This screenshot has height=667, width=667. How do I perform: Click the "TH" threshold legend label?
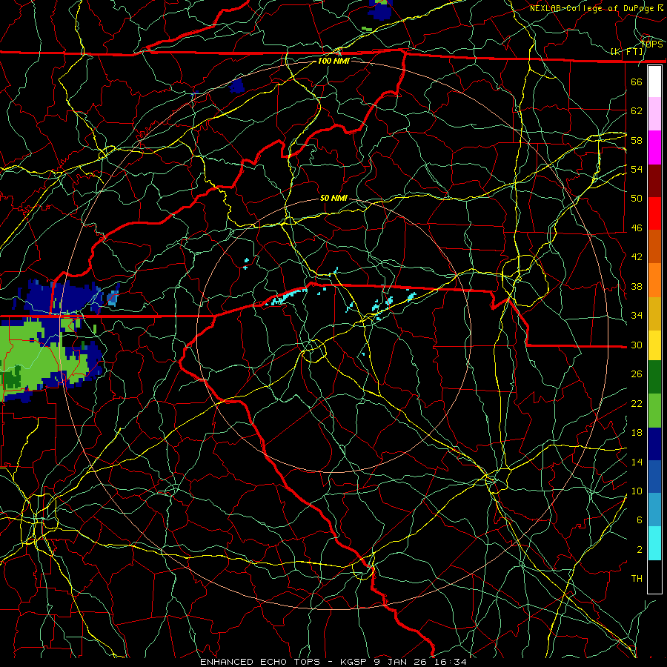637,579
